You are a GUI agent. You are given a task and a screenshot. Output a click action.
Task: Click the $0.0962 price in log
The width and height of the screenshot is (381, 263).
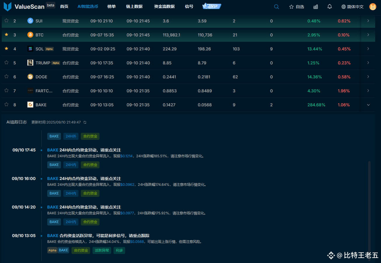pyautogui.click(x=127, y=185)
